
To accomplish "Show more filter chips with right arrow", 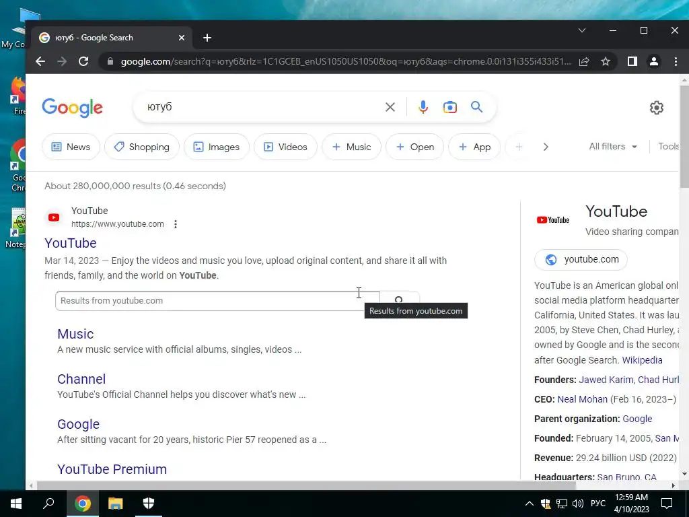I will pos(545,147).
